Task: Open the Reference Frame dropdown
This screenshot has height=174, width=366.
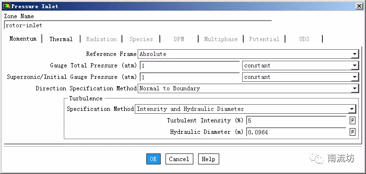Action: (x=248, y=54)
